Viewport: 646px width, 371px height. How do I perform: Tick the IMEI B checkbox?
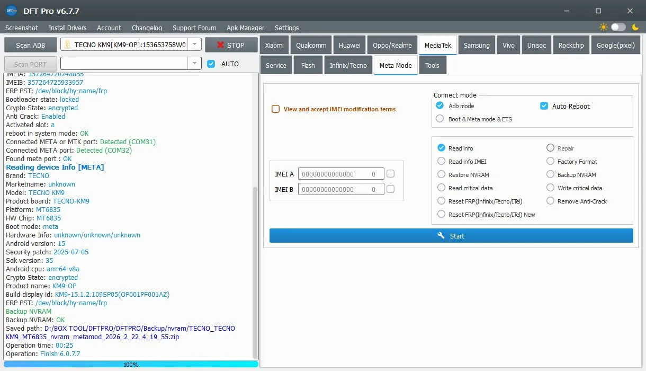click(x=390, y=189)
